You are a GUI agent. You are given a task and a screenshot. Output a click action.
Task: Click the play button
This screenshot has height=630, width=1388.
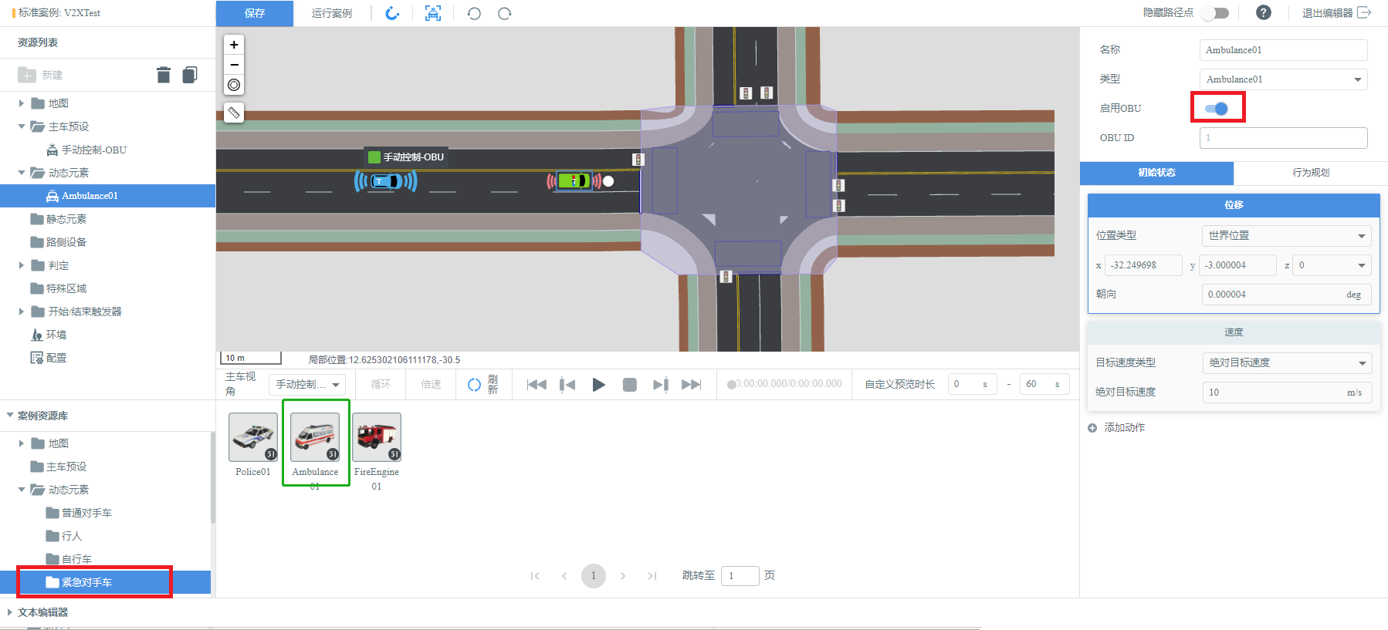click(x=598, y=384)
